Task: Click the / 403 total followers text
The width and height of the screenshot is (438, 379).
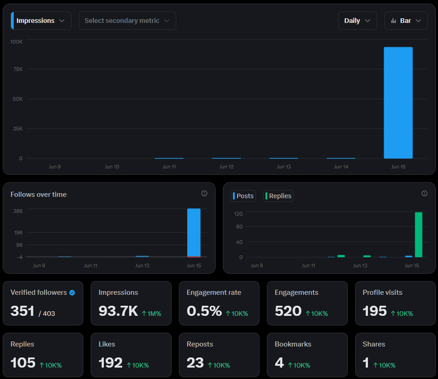Action: tap(47, 314)
